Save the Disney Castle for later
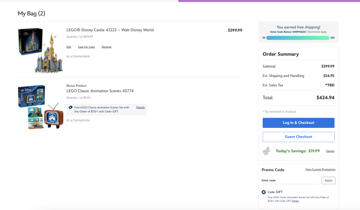The height and width of the screenshot is (210, 360). (86, 47)
